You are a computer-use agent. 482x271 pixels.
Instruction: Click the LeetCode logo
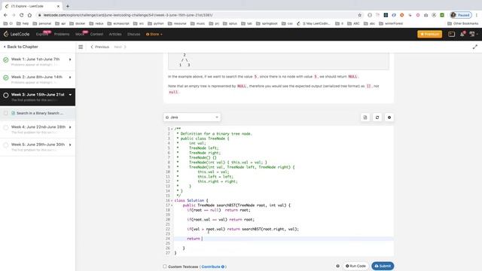point(17,34)
